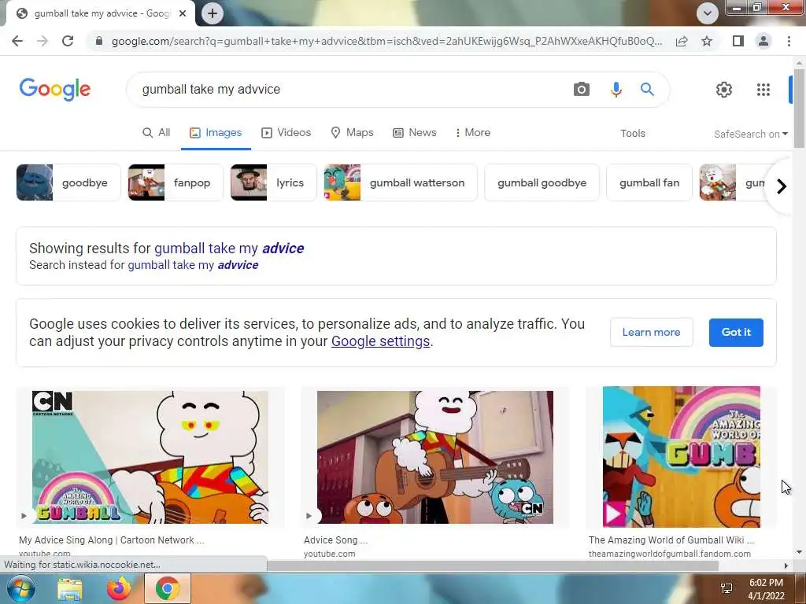806x604 pixels.
Task: Open the SafeSearch on dropdown
Action: coord(750,134)
